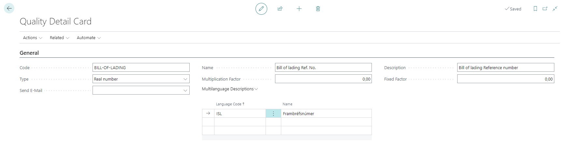
Task: Click the Code input field
Action: coord(141,68)
